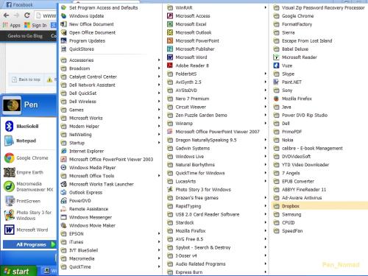Click BlueSoleil pinned in Start menu
Viewport: 368px width, 276px height.
pos(27,127)
